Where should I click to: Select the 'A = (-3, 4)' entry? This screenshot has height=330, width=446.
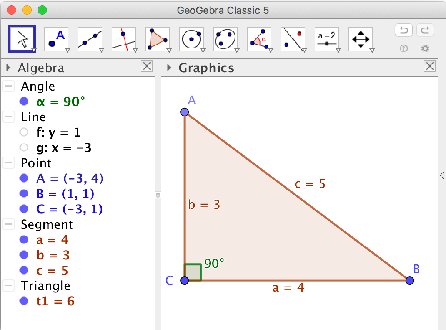(x=70, y=178)
